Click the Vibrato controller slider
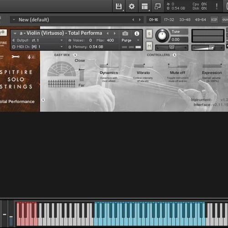The image size is (228, 228). [x=143, y=66]
